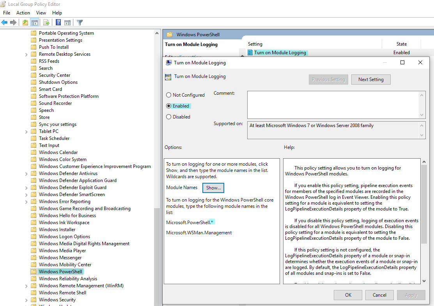The height and width of the screenshot is (306, 434).
Task: Click the Back arrow toolbar icon
Action: coord(4,22)
